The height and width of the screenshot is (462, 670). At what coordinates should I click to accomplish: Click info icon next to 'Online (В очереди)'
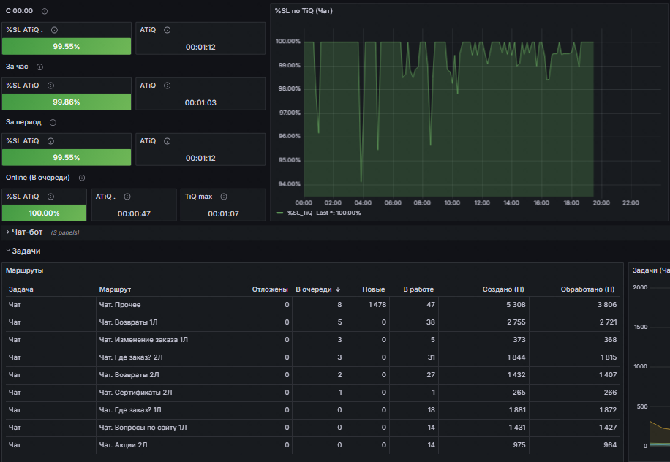coord(82,178)
